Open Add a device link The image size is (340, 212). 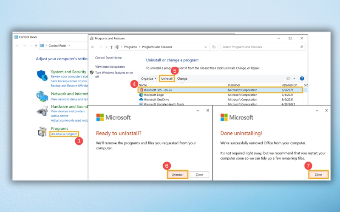point(59,116)
